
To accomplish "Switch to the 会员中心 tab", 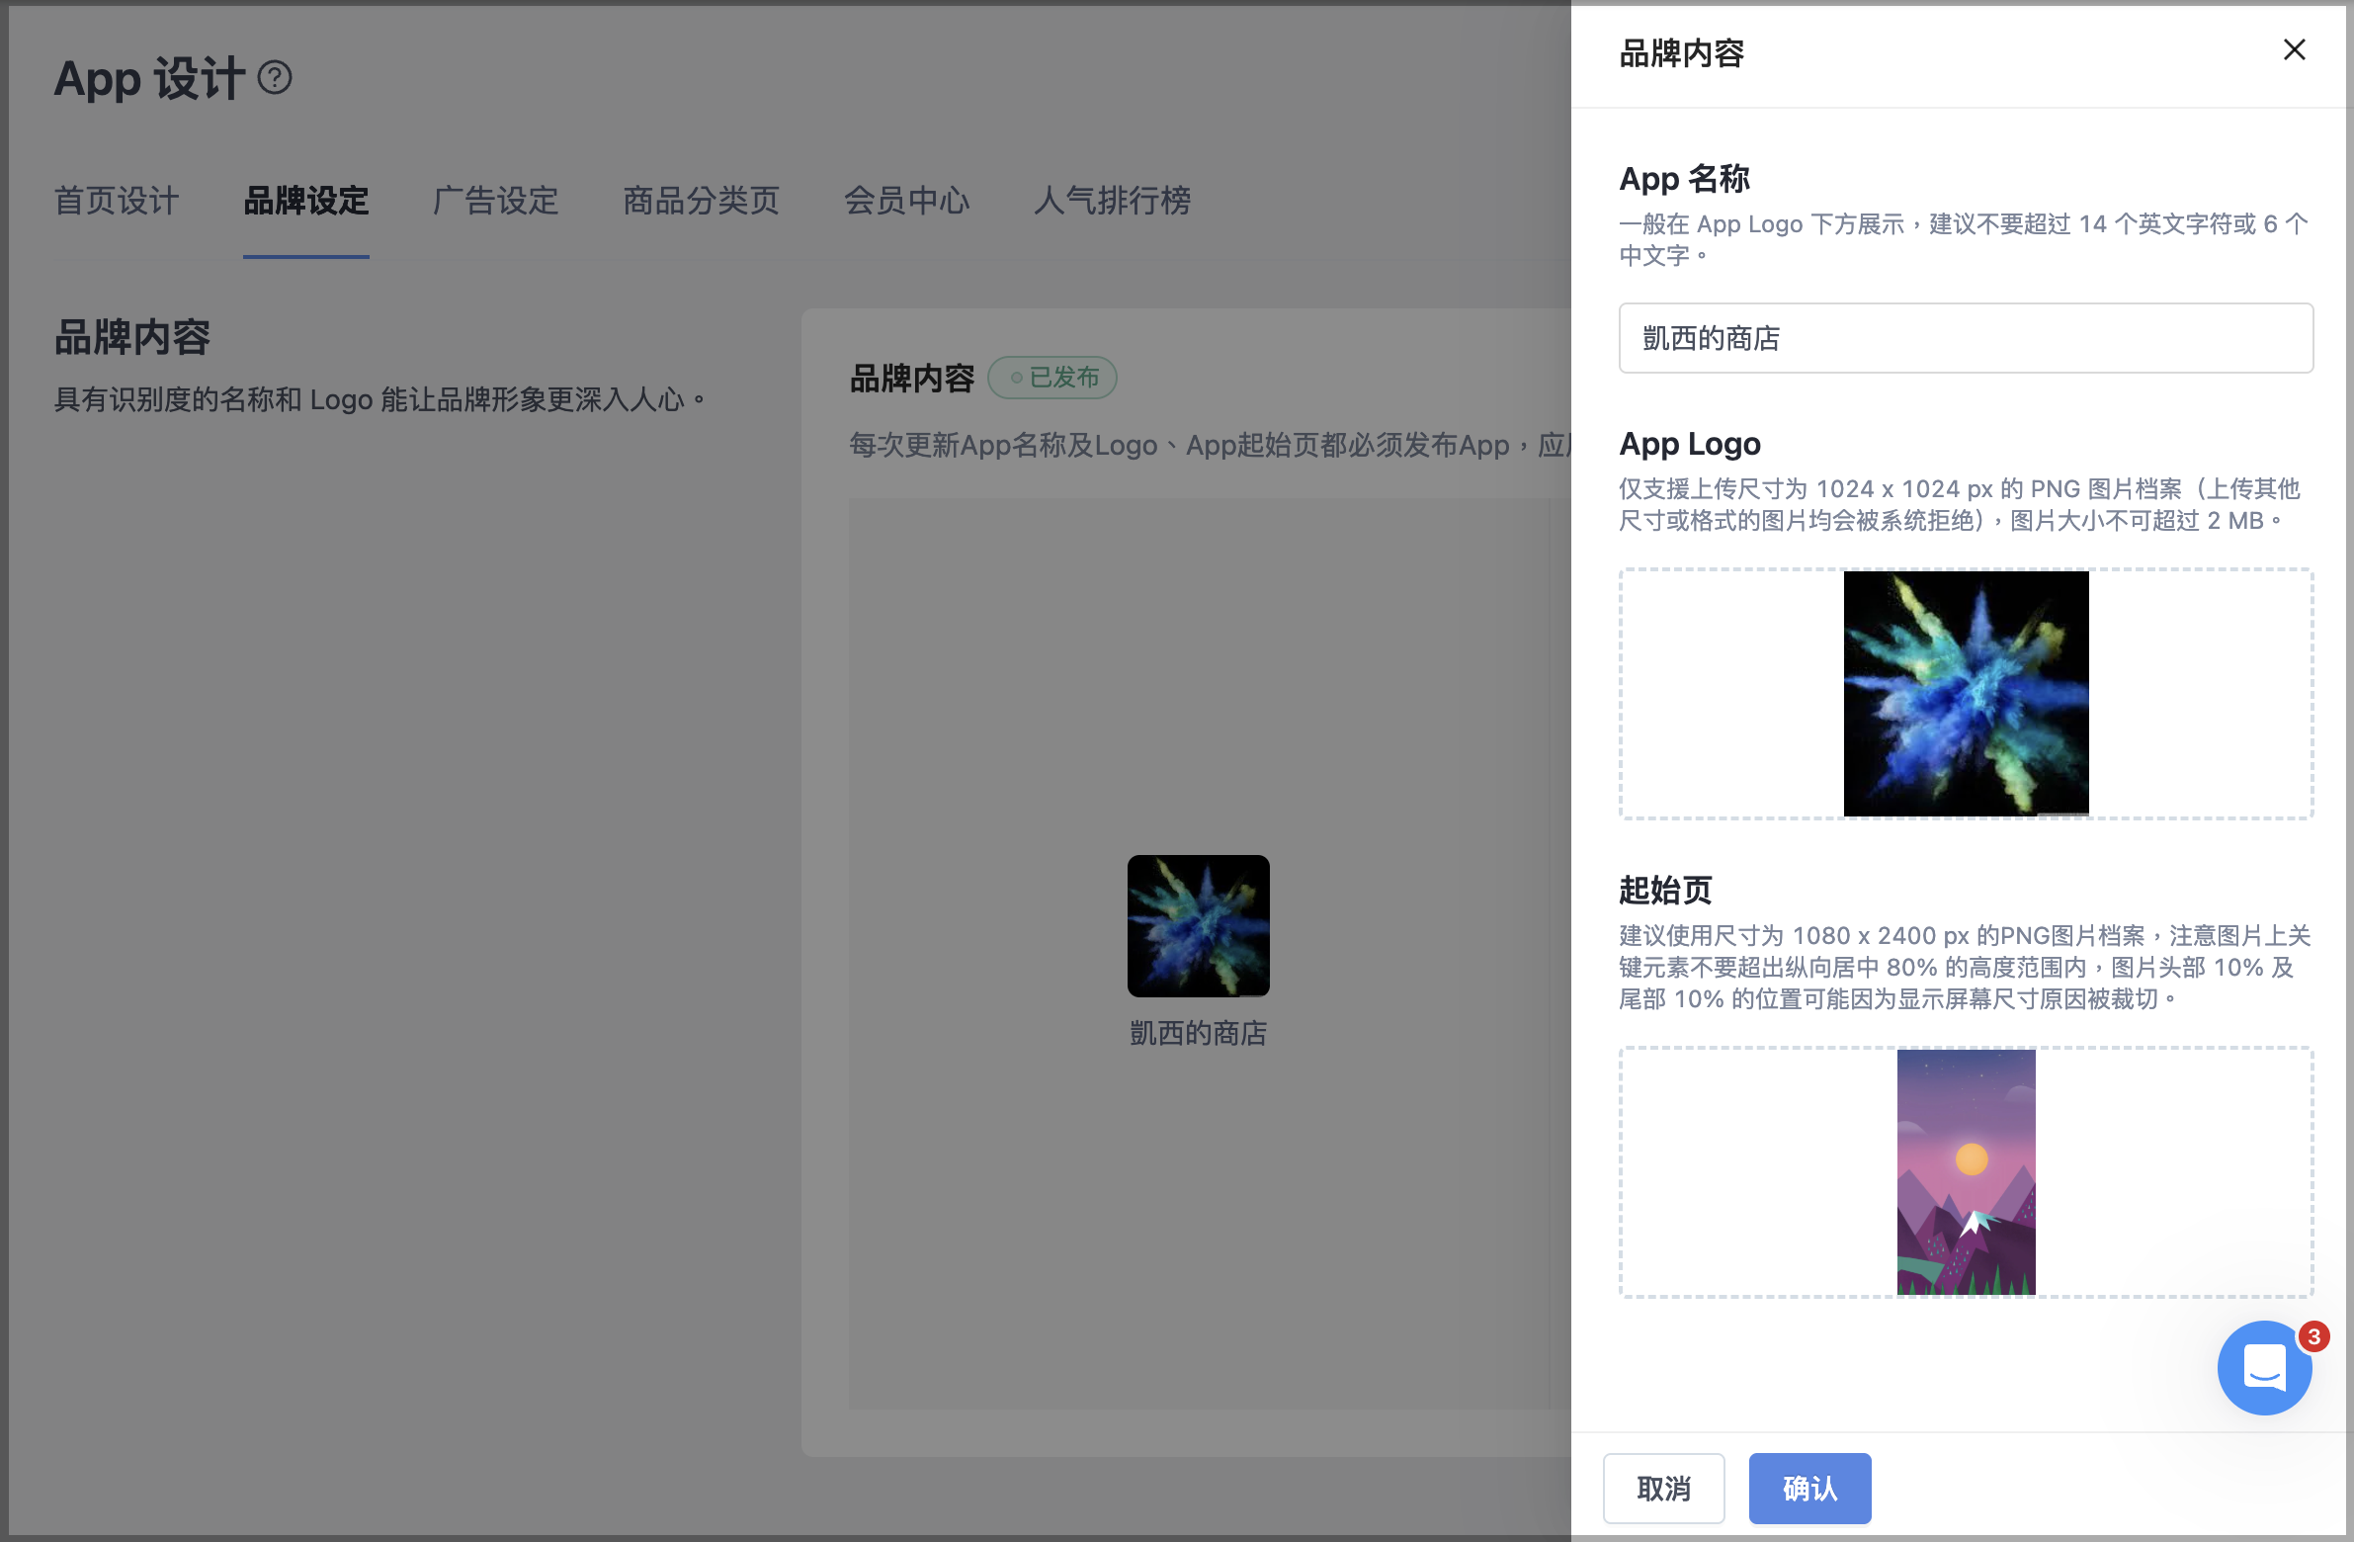I will click(906, 201).
